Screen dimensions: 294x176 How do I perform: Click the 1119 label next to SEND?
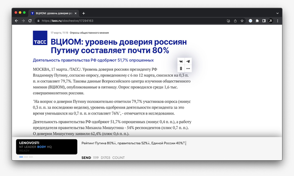tap(96, 157)
